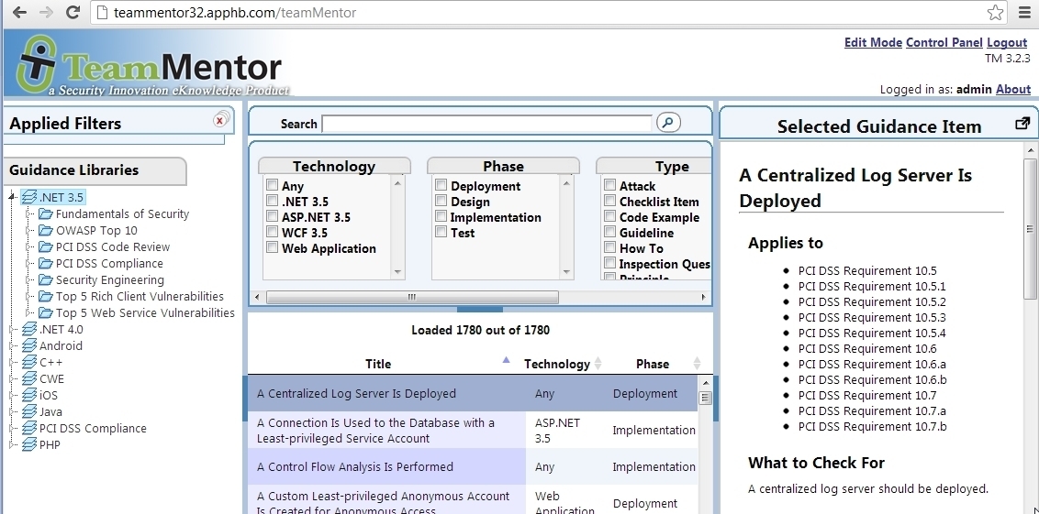The width and height of the screenshot is (1039, 514).
Task: Check the Deployment phase filter
Action: point(441,186)
